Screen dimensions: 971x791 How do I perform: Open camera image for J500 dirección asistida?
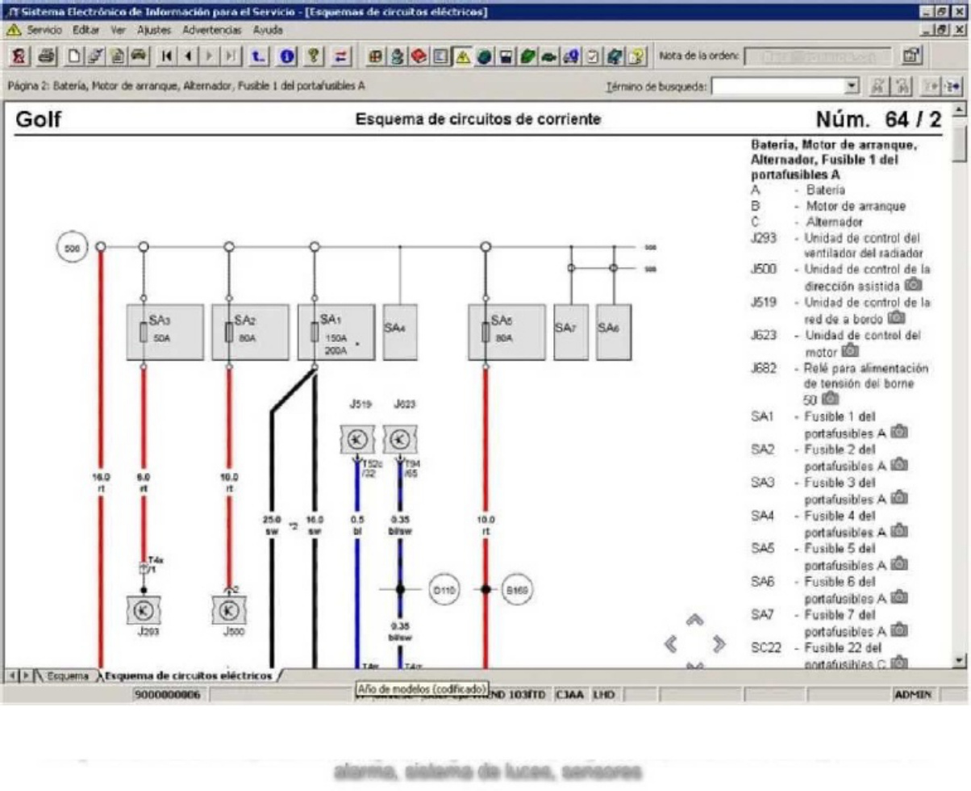[x=914, y=285]
